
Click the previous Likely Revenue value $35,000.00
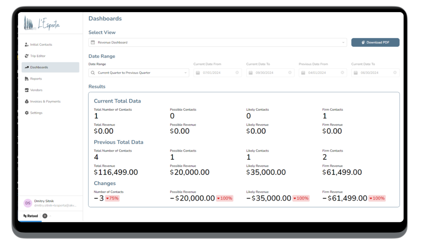pyautogui.click(x=266, y=172)
